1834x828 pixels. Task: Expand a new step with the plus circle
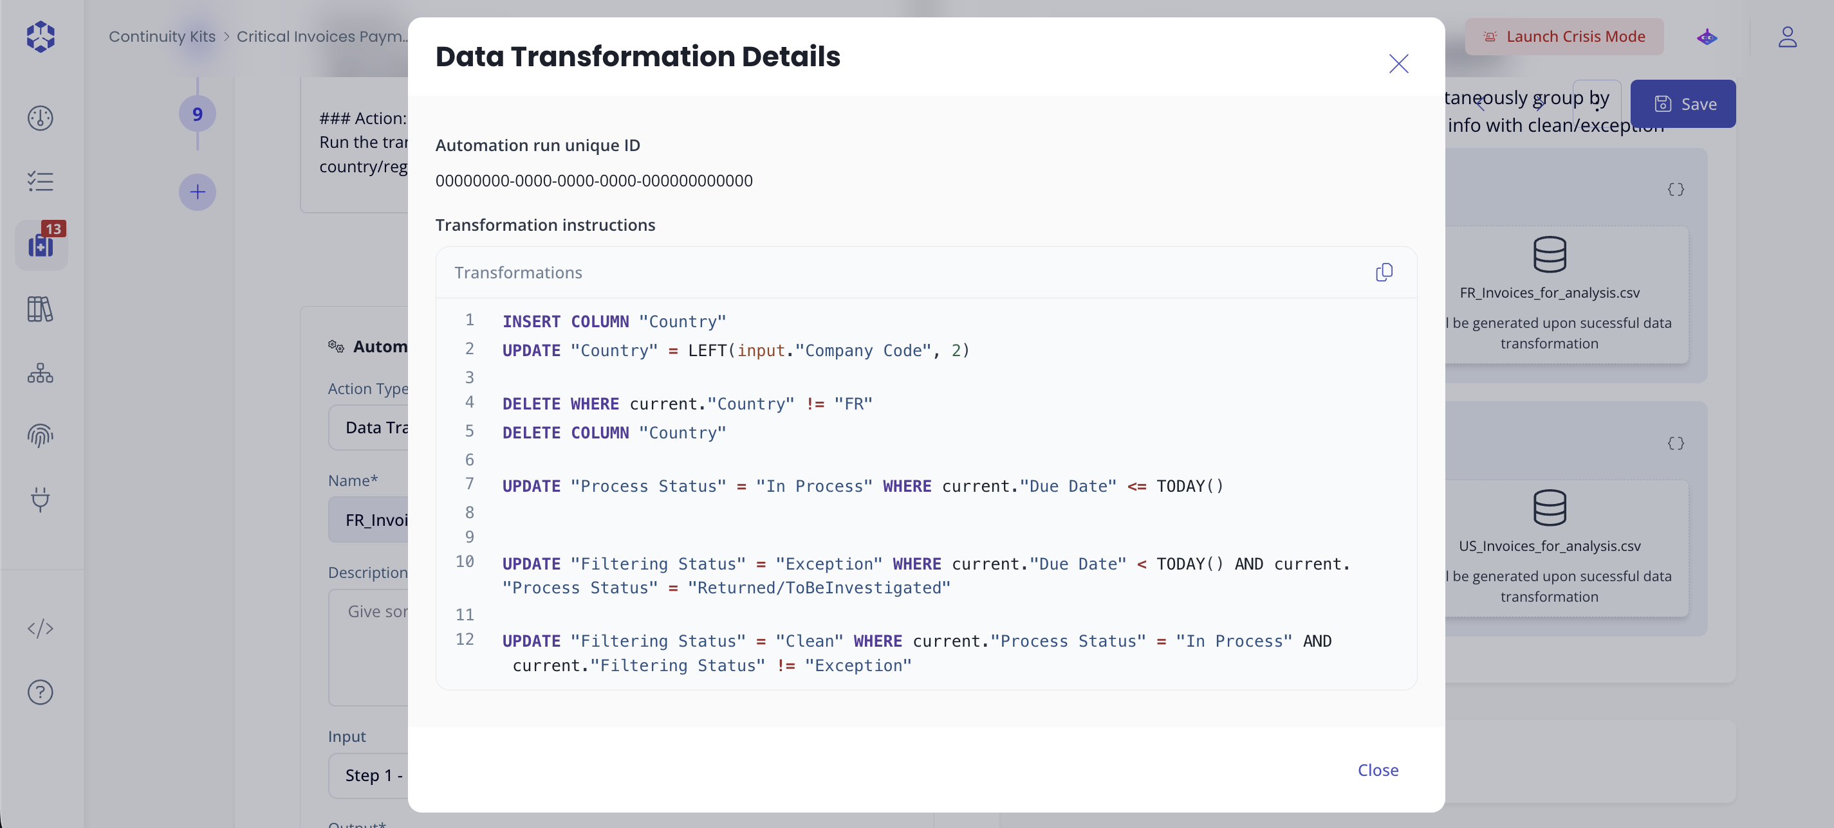197,192
